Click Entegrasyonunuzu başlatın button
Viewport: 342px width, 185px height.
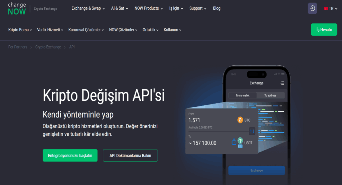70,155
